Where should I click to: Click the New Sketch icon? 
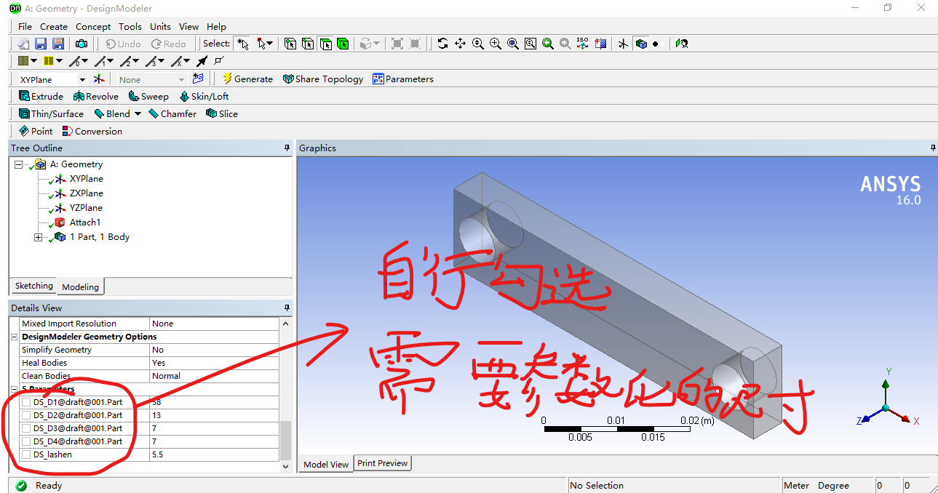197,79
